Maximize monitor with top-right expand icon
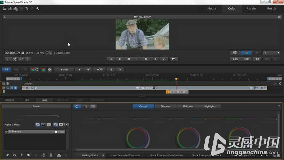284x160 pixels. pos(279,17)
